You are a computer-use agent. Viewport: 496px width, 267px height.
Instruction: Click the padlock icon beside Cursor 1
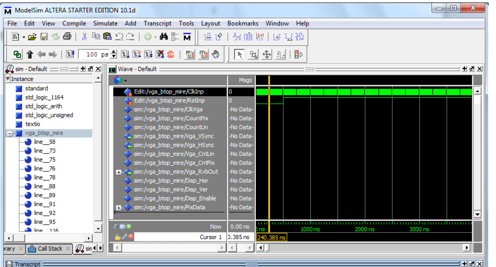pyautogui.click(x=118, y=237)
